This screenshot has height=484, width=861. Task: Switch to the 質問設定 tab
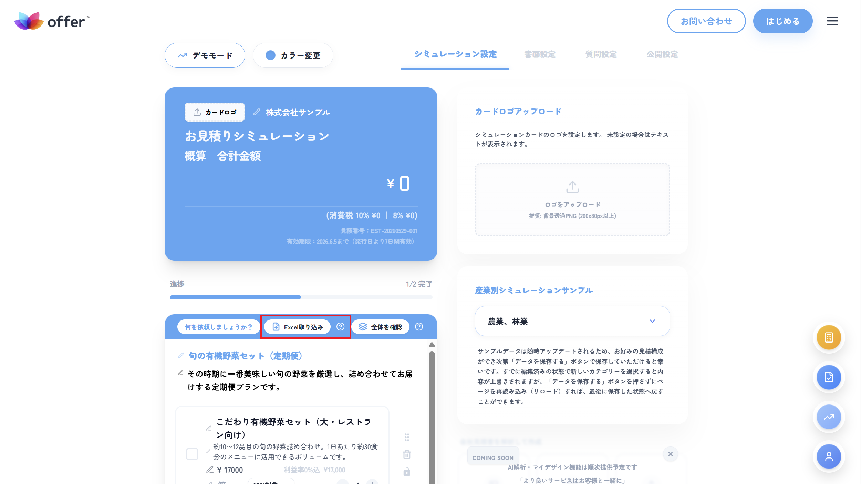coord(601,54)
